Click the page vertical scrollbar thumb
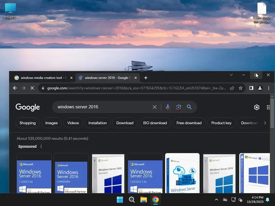 pos(272,113)
